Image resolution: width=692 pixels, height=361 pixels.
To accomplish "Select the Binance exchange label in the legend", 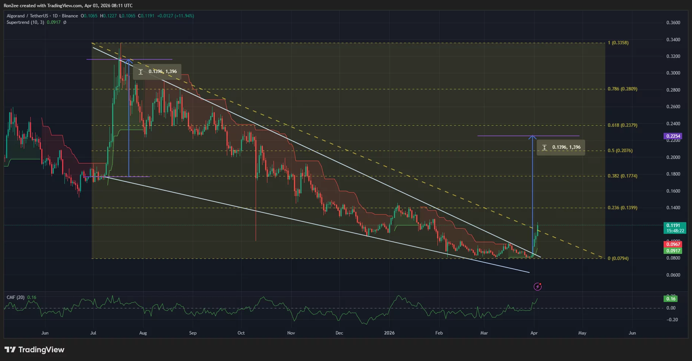I will pos(70,16).
